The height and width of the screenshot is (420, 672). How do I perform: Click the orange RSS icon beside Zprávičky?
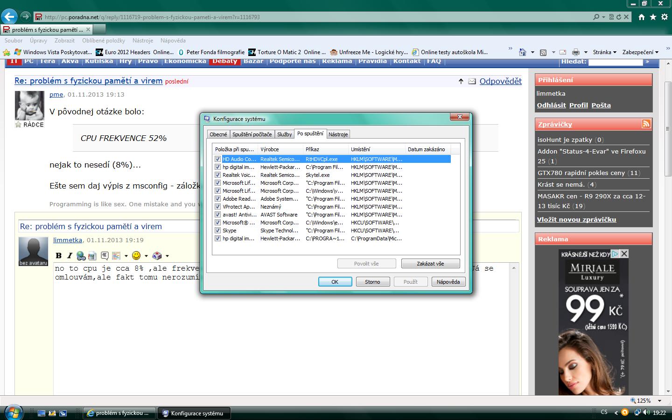(646, 124)
